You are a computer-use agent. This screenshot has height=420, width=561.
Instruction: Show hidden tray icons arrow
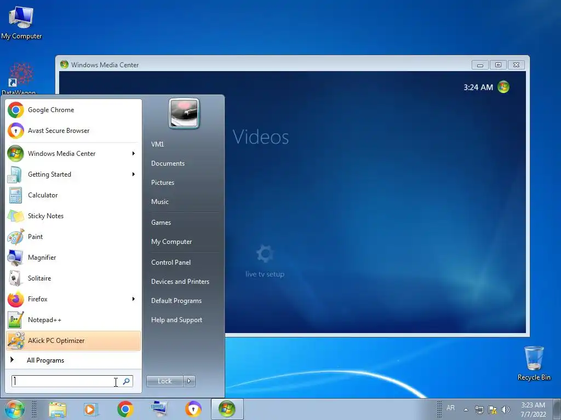click(x=466, y=410)
